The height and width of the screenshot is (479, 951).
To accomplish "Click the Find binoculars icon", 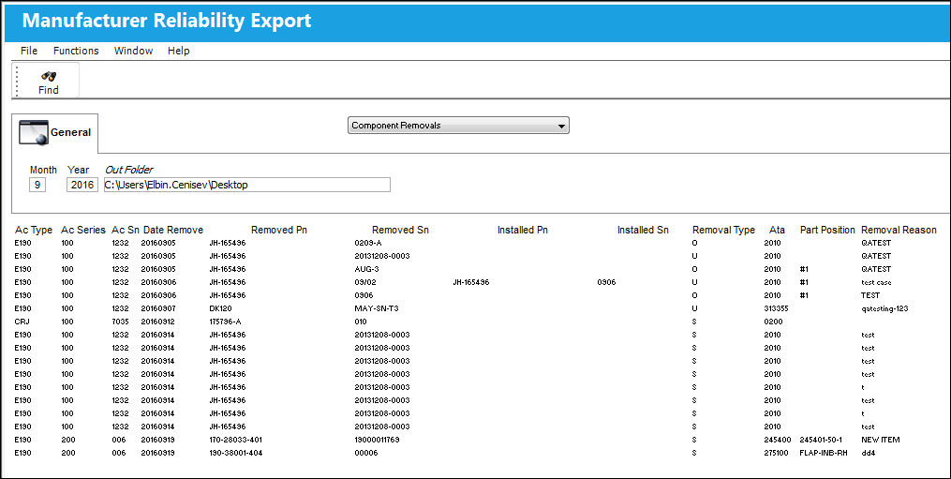I will point(49,77).
